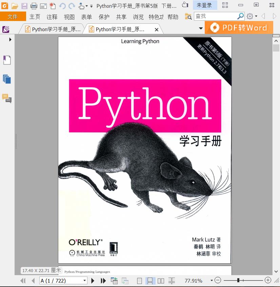
Task: Open the document tab list dropdown arrow
Action: click(201, 28)
